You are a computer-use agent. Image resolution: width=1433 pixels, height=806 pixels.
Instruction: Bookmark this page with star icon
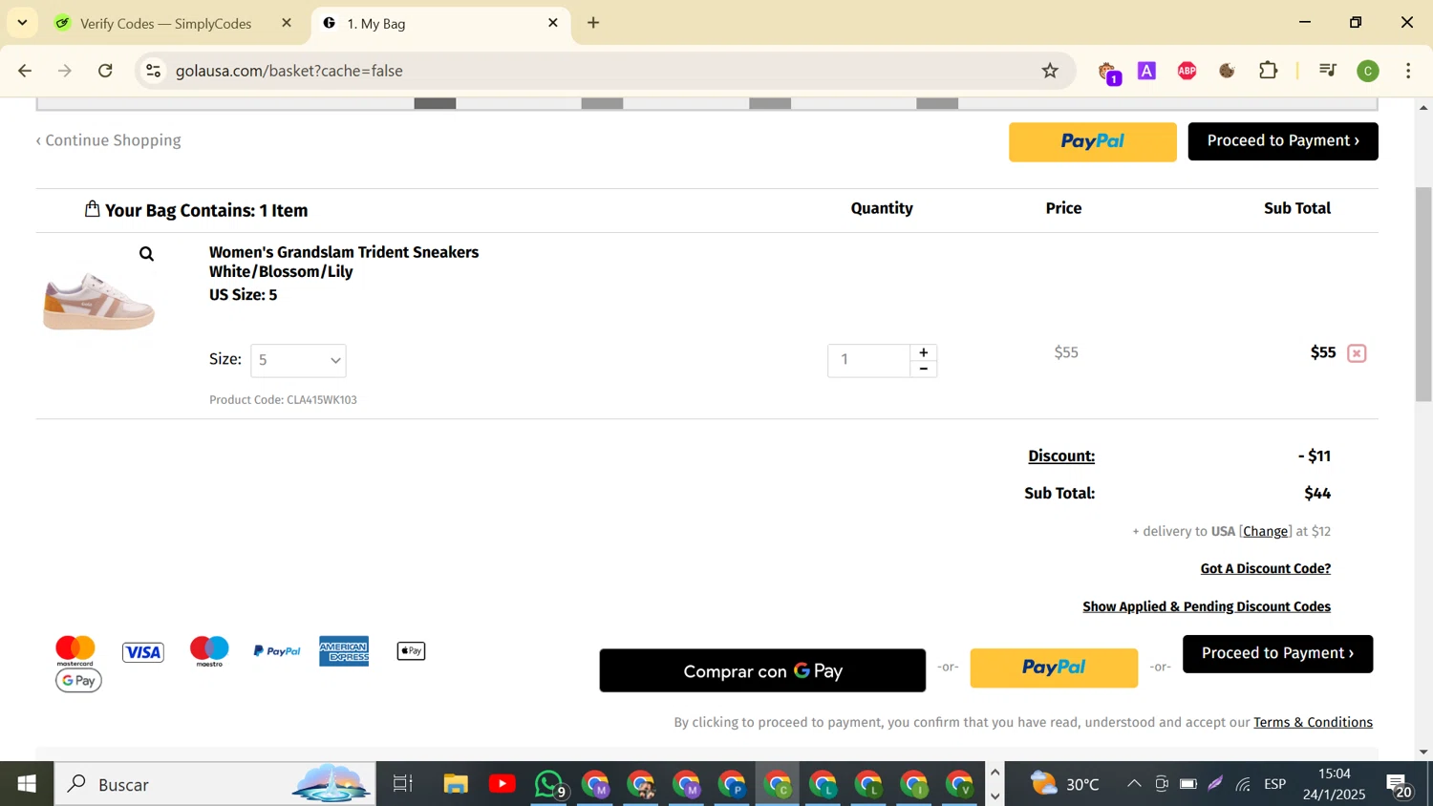(1050, 71)
